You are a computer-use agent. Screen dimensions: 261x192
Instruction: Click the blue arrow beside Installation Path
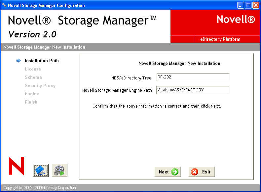pos(19,61)
